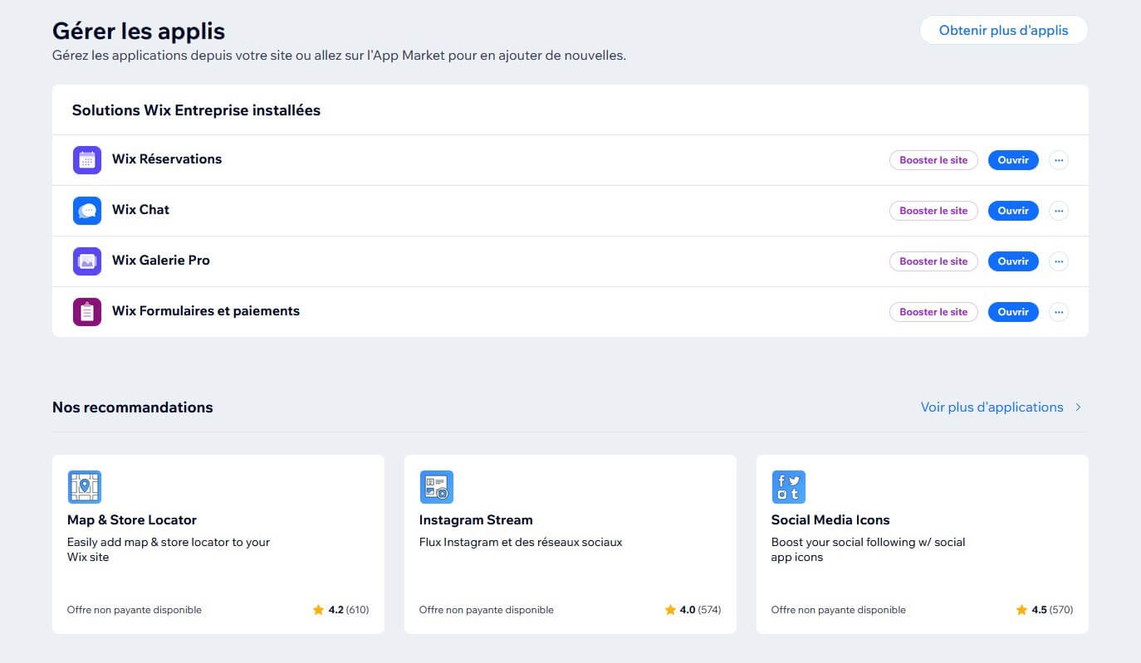Open more options for Wix Formulaires et paiements
This screenshot has width=1141, height=663.
1059,312
